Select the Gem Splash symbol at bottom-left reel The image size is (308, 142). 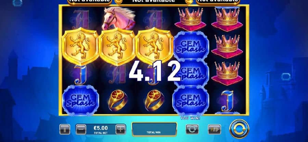tap(80, 100)
